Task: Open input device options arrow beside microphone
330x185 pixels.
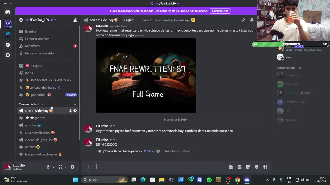Action: click(53, 167)
